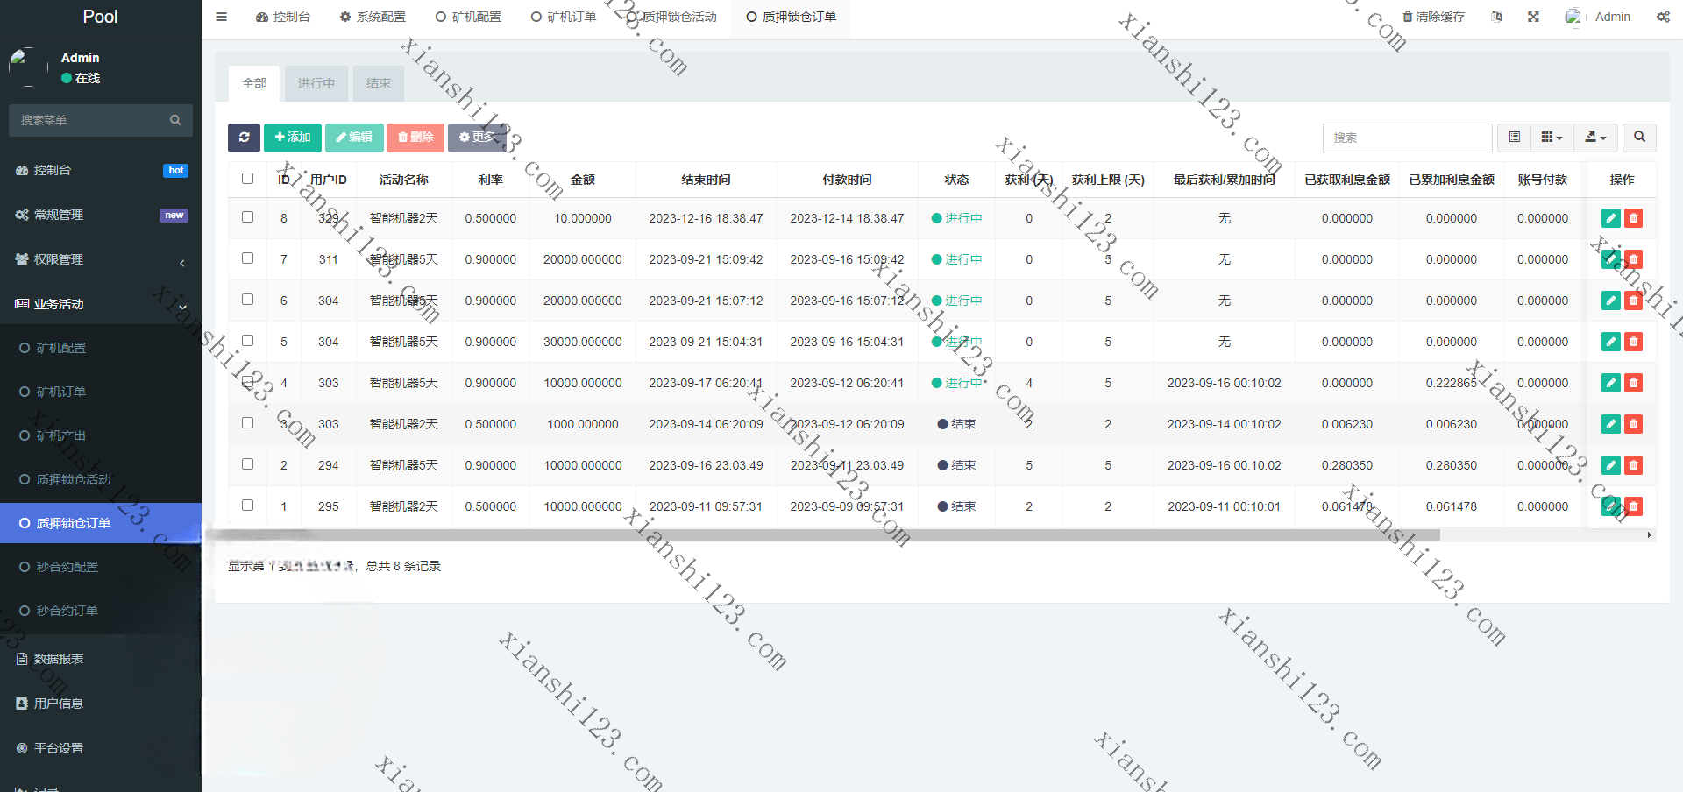This screenshot has width=1683, height=792.
Task: Delete the order row with ID 6
Action: [1633, 301]
